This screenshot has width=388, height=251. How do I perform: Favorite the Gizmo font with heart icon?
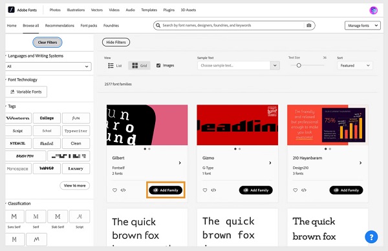point(205,190)
